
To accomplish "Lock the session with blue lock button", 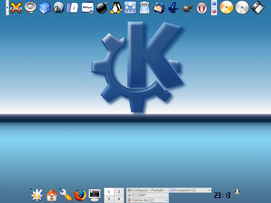I will click(x=214, y=4).
